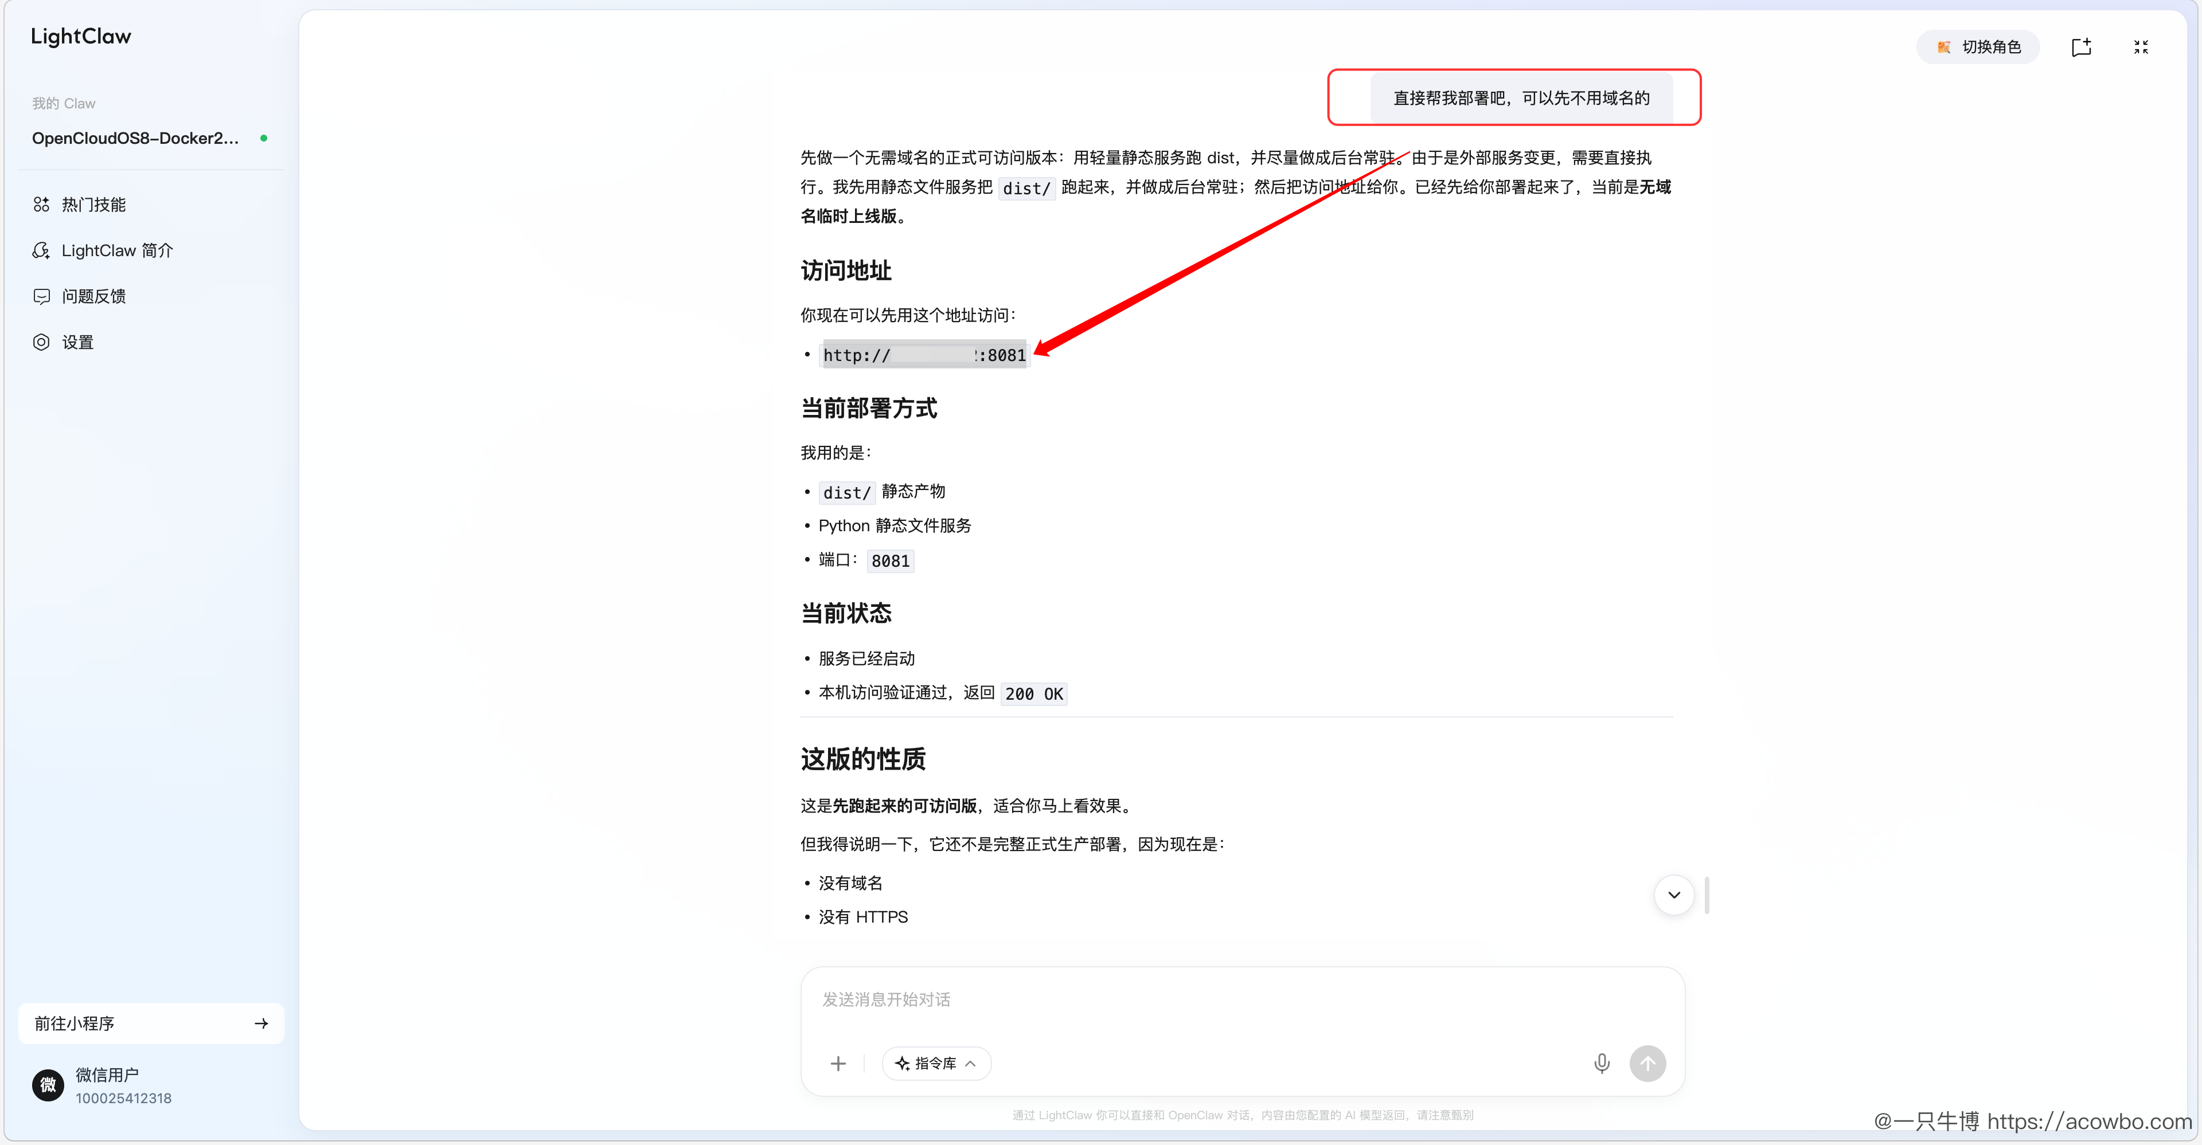Click the green online status dot
This screenshot has height=1145, width=2202.
tap(264, 139)
